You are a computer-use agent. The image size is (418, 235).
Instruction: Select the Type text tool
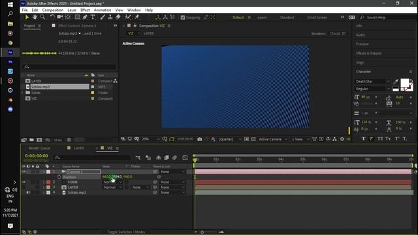(x=93, y=18)
